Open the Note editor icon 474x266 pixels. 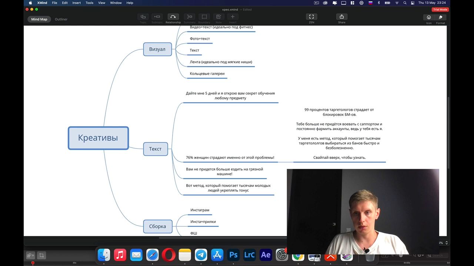tap(218, 17)
